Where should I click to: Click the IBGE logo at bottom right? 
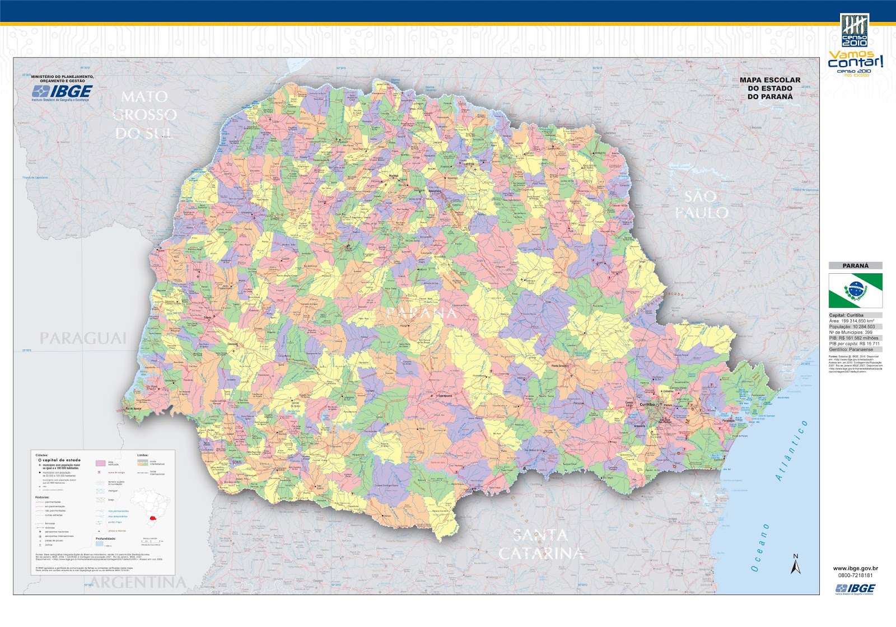point(855,588)
